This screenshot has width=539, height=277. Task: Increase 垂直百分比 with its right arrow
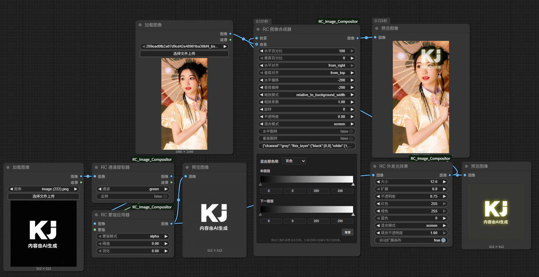point(352,58)
